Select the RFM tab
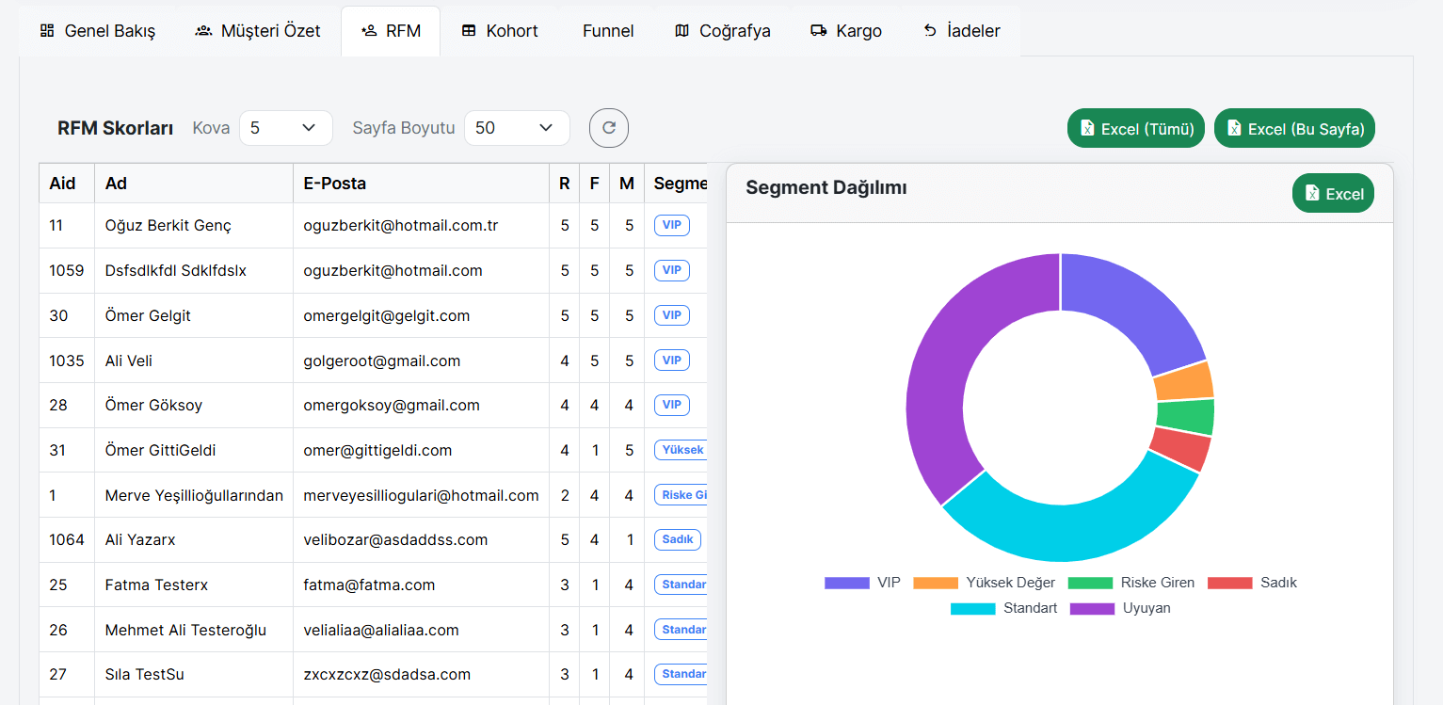This screenshot has height=705, width=1443. coord(391,31)
